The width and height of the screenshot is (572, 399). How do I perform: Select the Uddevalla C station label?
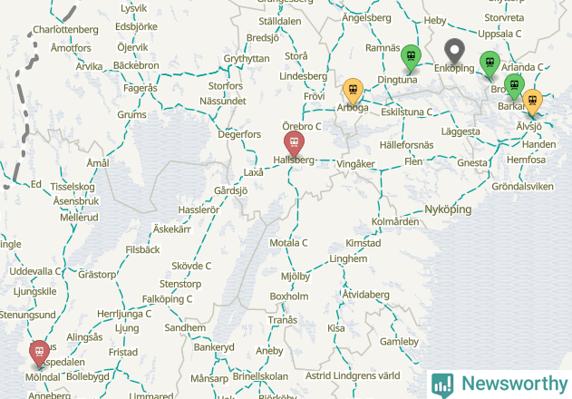(x=35, y=271)
